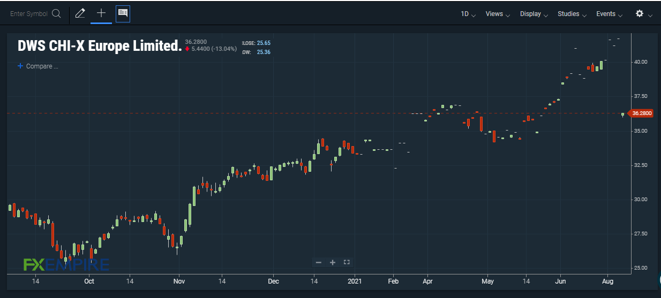
Task: Click the 35.00 price axis label
Action: [x=641, y=131]
